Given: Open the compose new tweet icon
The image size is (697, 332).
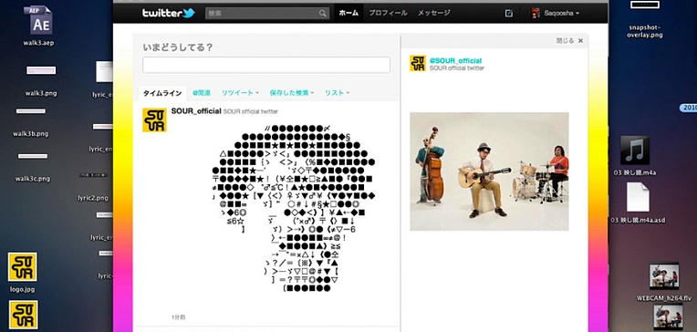Looking at the screenshot, I should tap(509, 14).
